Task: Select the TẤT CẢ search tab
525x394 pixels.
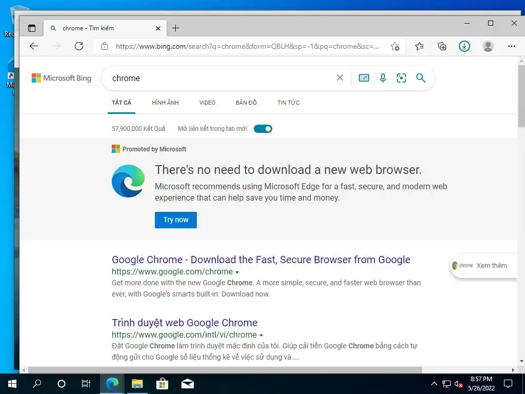Action: (122, 103)
